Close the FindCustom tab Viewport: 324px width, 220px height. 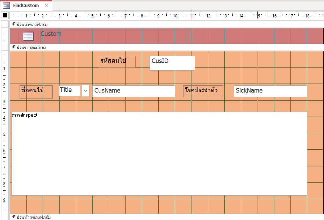46,5
